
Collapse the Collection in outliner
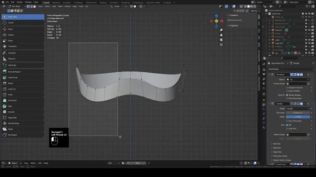coord(267,14)
